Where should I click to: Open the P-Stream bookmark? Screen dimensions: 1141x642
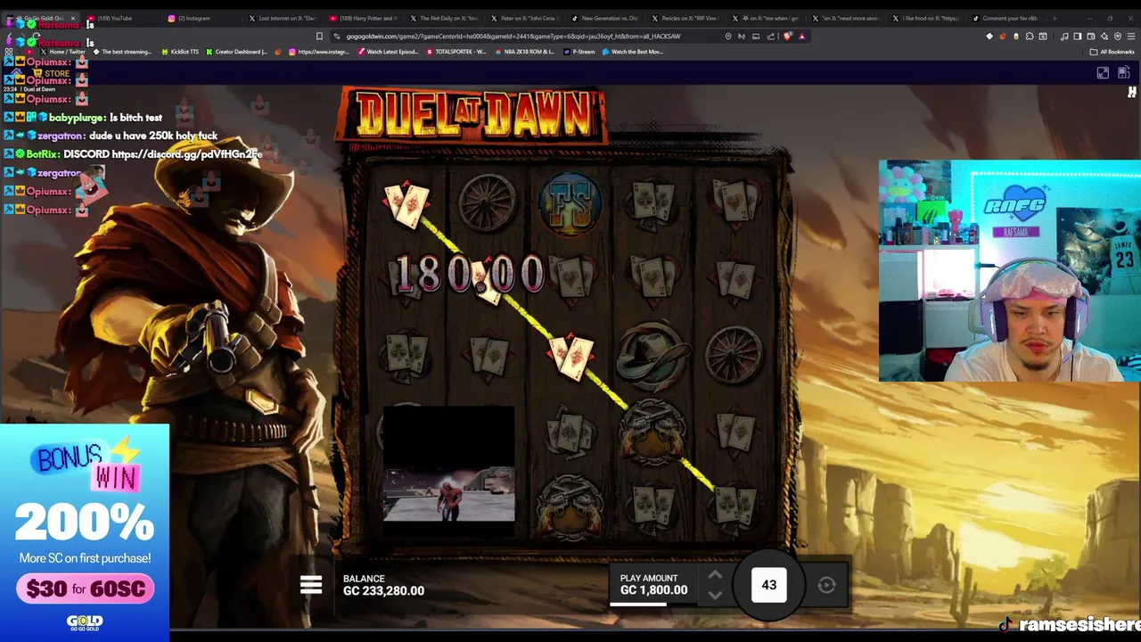[x=579, y=52]
